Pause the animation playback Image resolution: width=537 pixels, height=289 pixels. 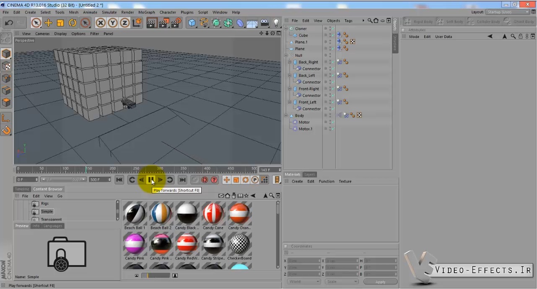[x=151, y=180]
